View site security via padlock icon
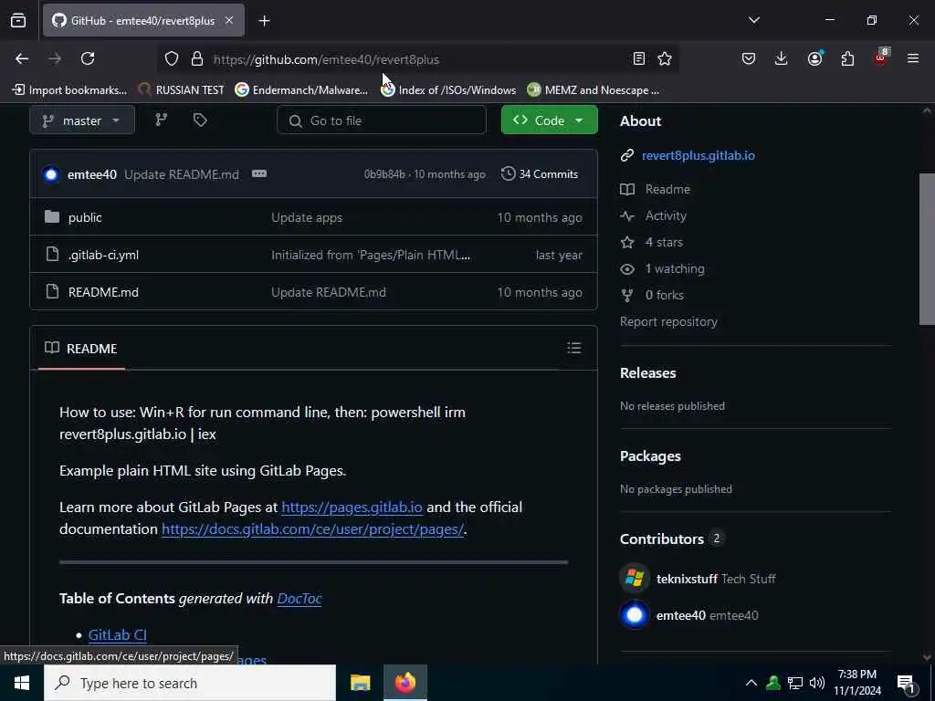The width and height of the screenshot is (935, 701). [197, 59]
